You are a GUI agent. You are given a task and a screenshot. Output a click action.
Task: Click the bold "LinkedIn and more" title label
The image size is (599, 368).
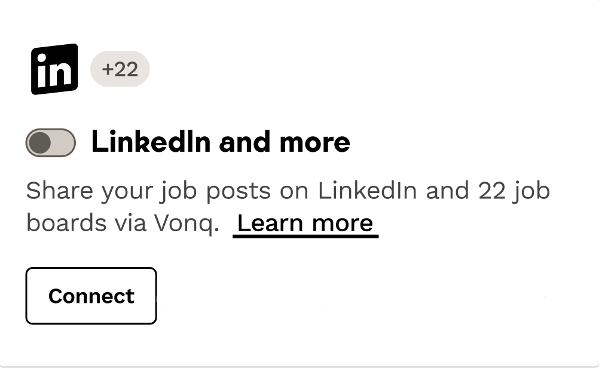click(220, 142)
